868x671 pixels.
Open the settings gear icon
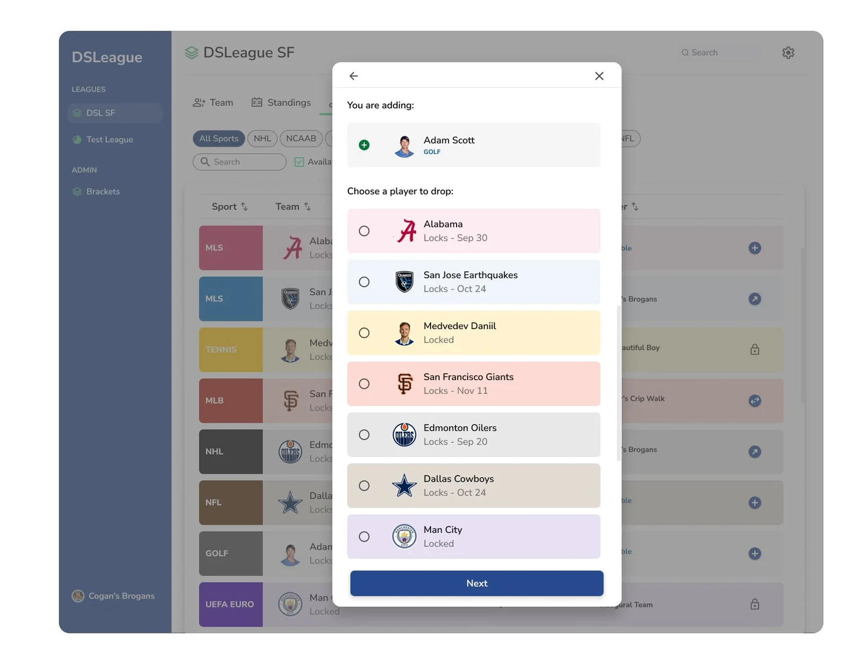pyautogui.click(x=788, y=53)
